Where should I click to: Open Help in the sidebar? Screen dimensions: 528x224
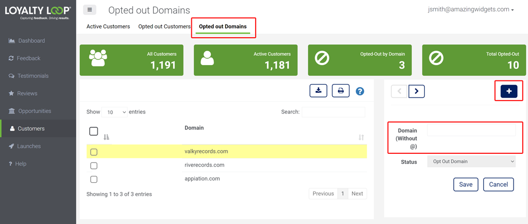coord(38,164)
